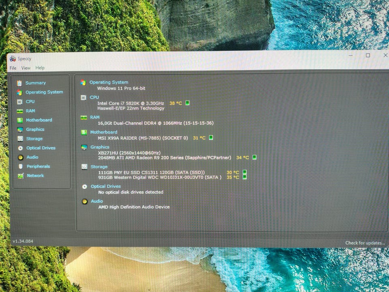
Task: Select 931GB Western Digital drive line
Action: point(160,177)
